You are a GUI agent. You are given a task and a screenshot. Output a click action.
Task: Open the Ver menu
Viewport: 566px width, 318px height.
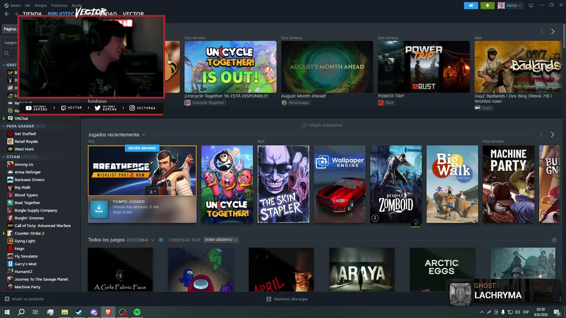coord(27,5)
